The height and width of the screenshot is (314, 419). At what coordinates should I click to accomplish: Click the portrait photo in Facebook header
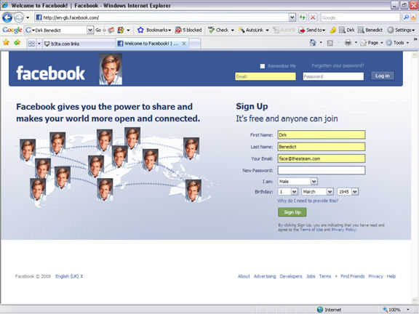click(111, 69)
